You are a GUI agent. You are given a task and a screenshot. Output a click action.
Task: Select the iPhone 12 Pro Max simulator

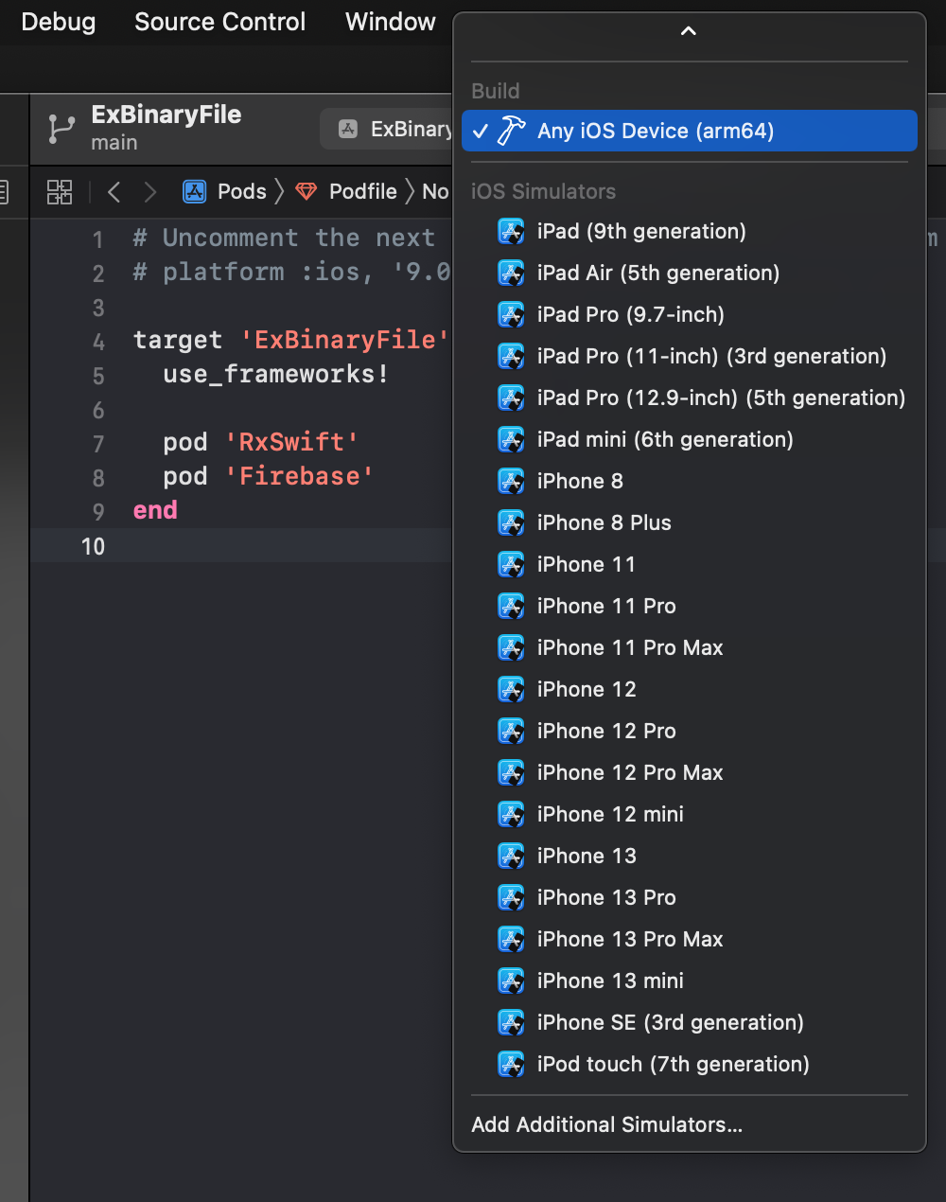(690, 772)
